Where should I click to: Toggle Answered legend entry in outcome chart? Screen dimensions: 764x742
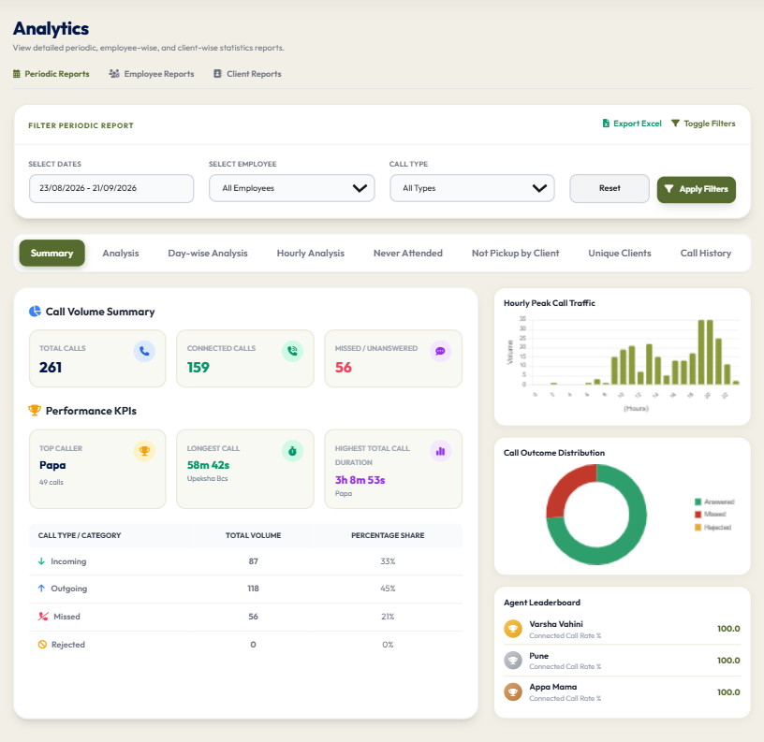(714, 502)
